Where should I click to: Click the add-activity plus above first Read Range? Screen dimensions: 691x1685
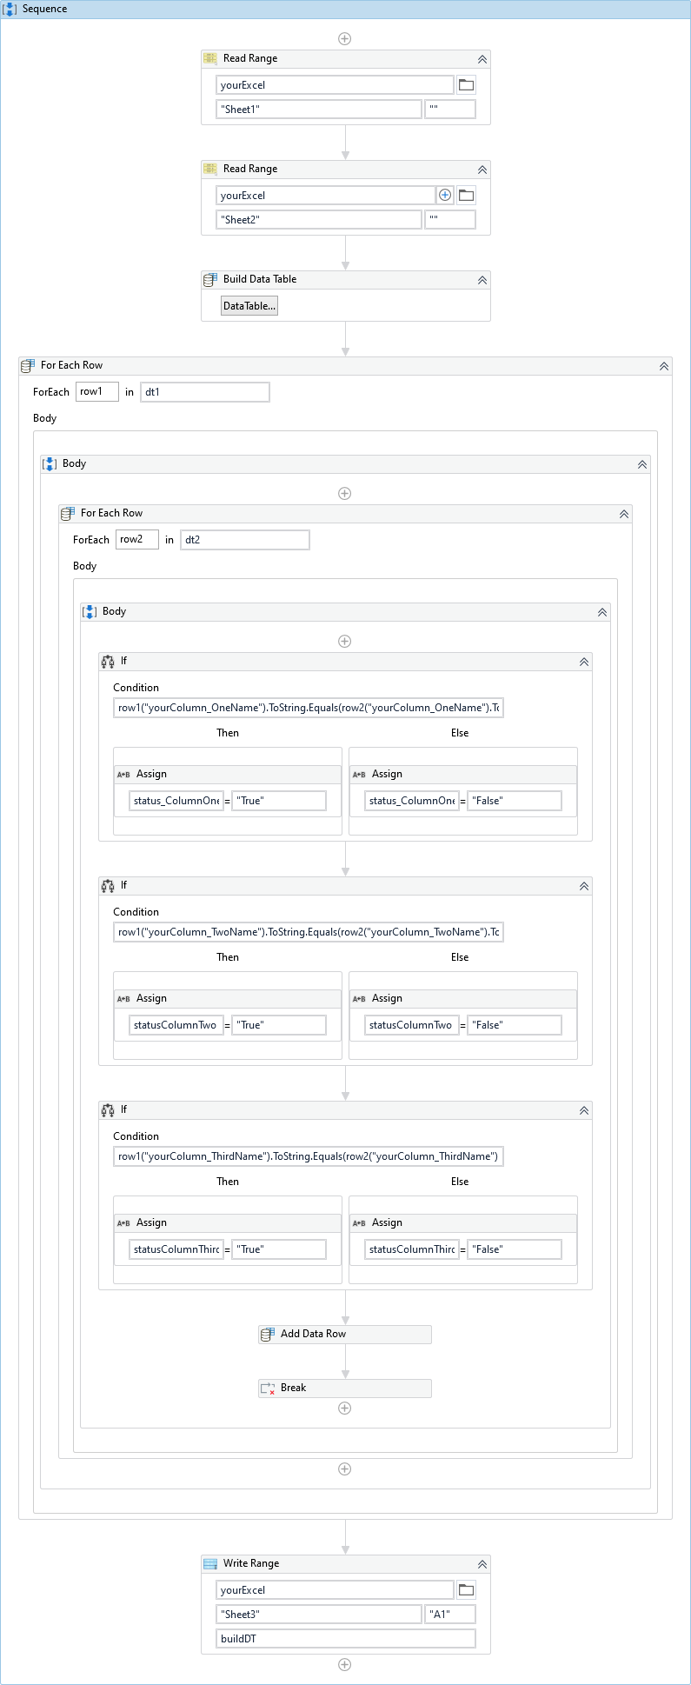pyautogui.click(x=345, y=39)
